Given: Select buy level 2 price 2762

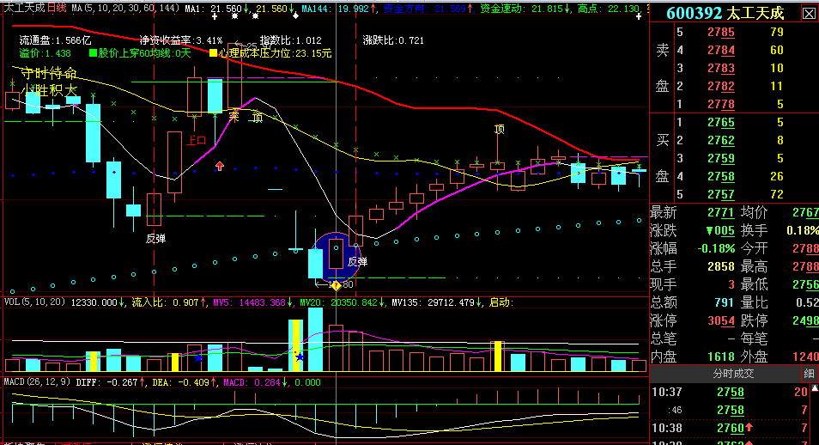Looking at the screenshot, I should point(721,141).
